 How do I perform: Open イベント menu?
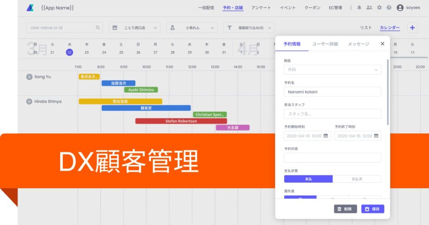(x=288, y=8)
